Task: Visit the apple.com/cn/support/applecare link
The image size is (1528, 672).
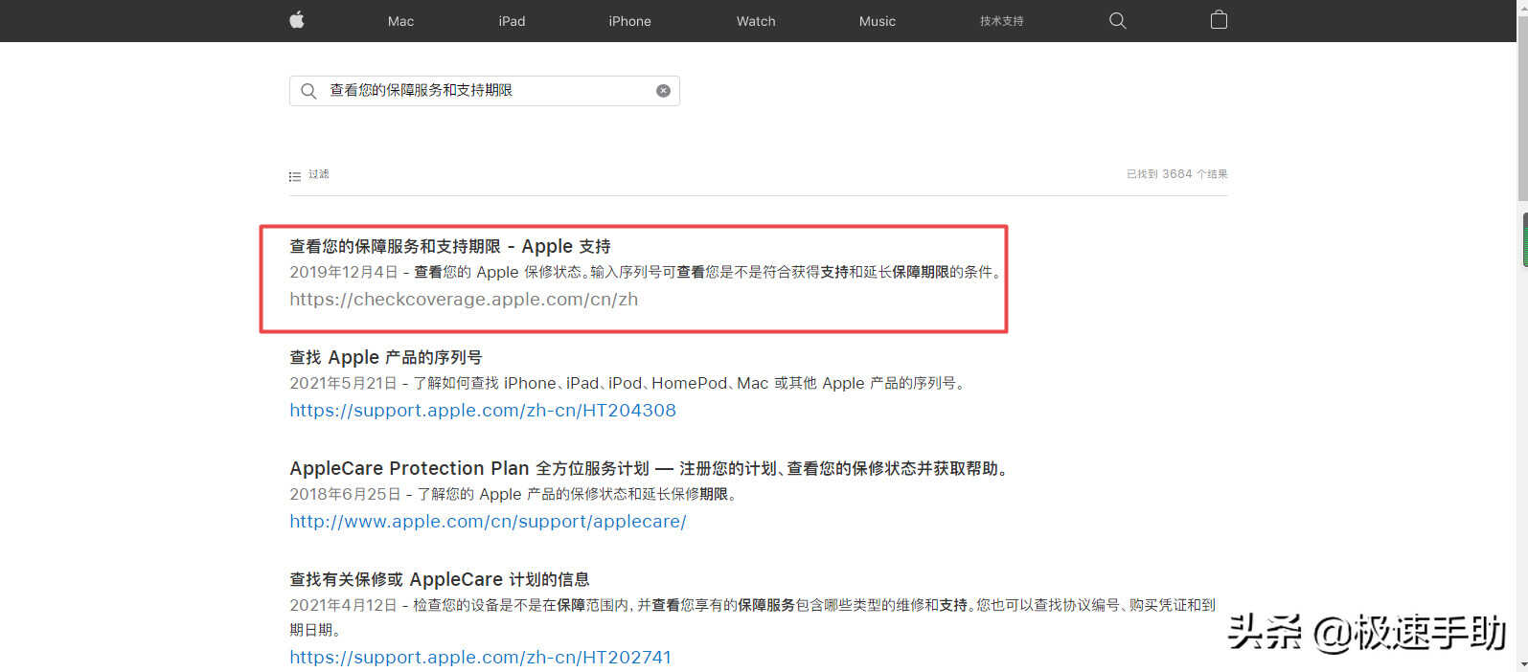Action: 488,522
